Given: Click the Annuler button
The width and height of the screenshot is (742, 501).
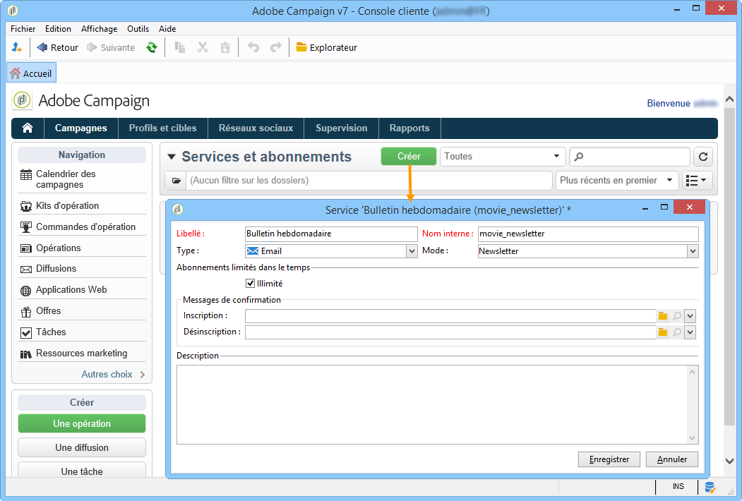Looking at the screenshot, I should [672, 459].
